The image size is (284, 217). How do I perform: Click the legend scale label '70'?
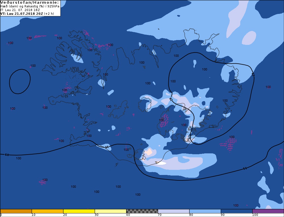tap(159, 215)
